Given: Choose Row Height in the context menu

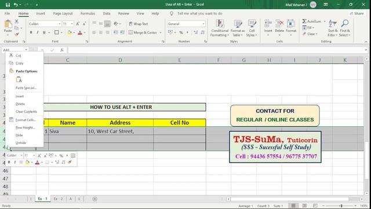Looking at the screenshot, I should (x=26, y=128).
